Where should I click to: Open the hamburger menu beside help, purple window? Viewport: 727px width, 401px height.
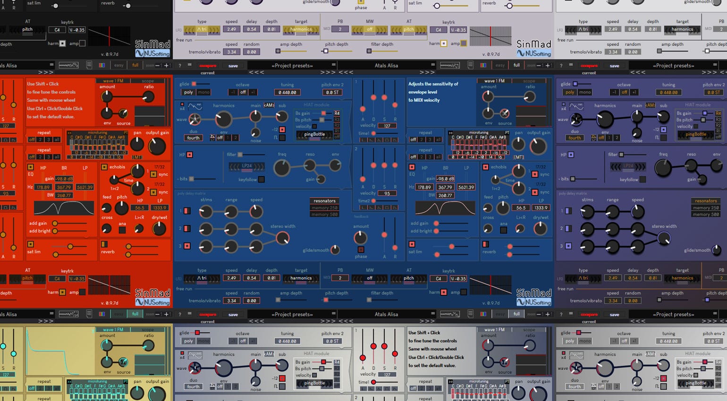[571, 66]
